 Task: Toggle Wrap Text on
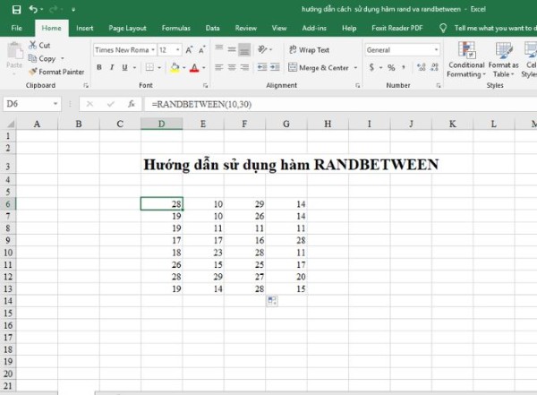(x=307, y=50)
